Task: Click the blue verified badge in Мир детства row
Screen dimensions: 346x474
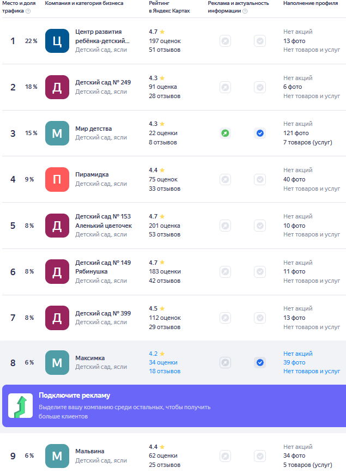Action: (x=260, y=133)
